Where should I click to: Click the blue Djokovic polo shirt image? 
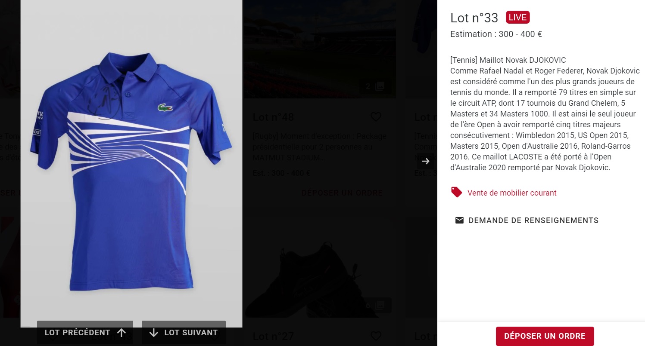pos(131,172)
